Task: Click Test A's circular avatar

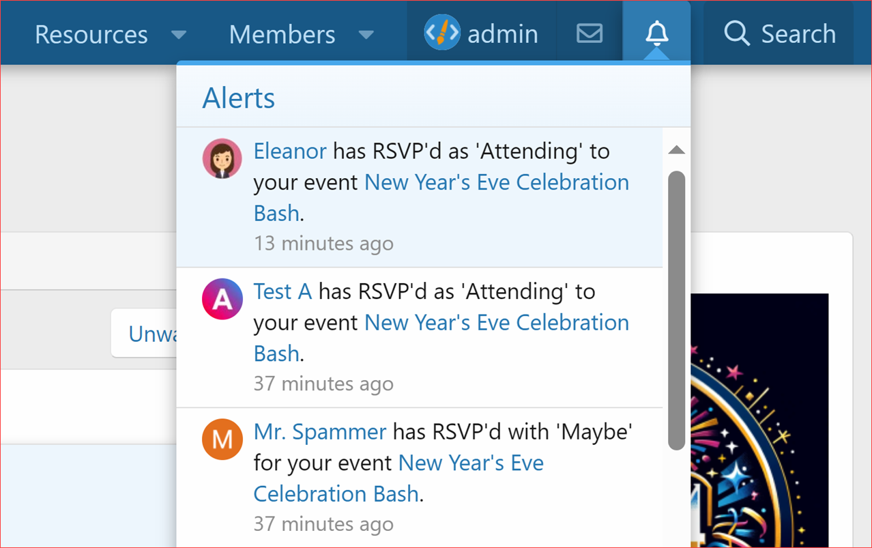Action: pos(222,298)
